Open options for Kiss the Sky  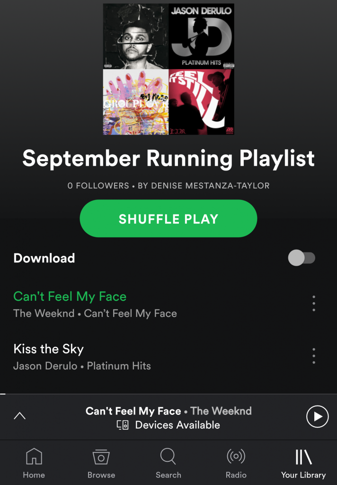(x=314, y=356)
